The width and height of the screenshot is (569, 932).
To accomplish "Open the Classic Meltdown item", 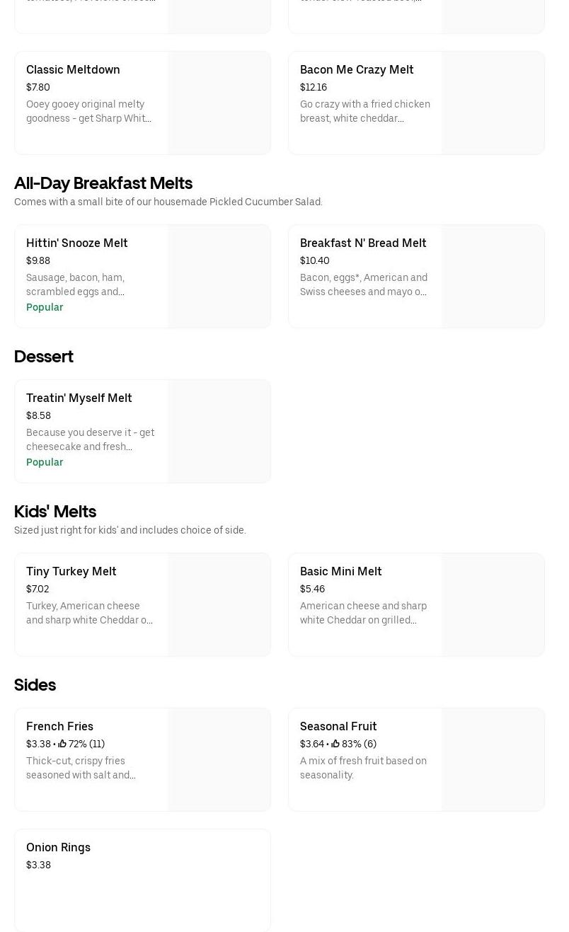I will click(x=73, y=69).
